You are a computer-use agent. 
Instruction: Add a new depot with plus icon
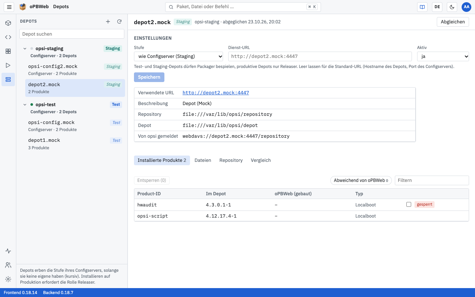pos(108,22)
